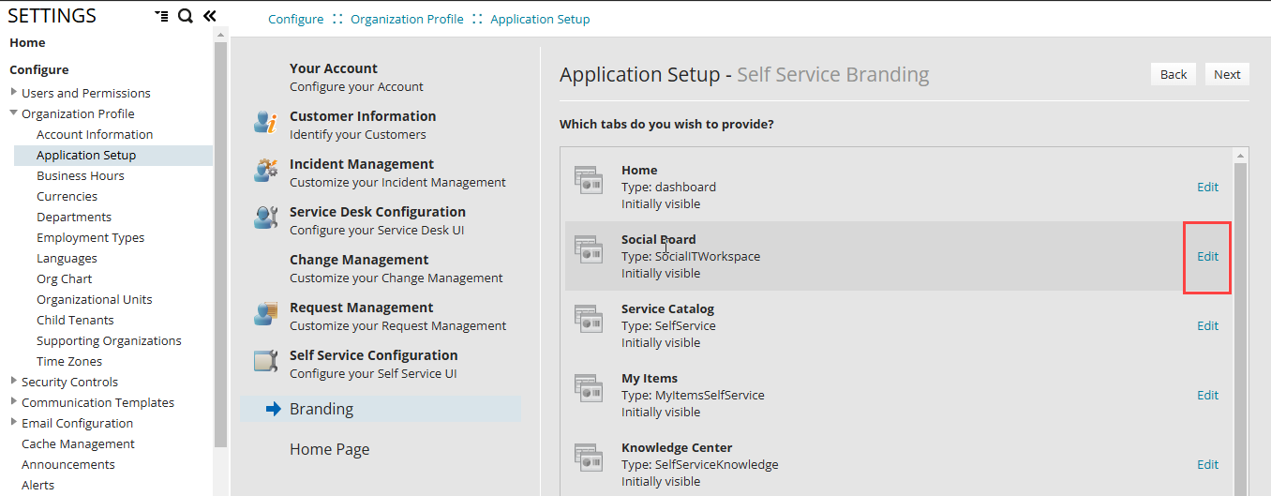Click the tree list icon in Settings header

pyautogui.click(x=161, y=16)
